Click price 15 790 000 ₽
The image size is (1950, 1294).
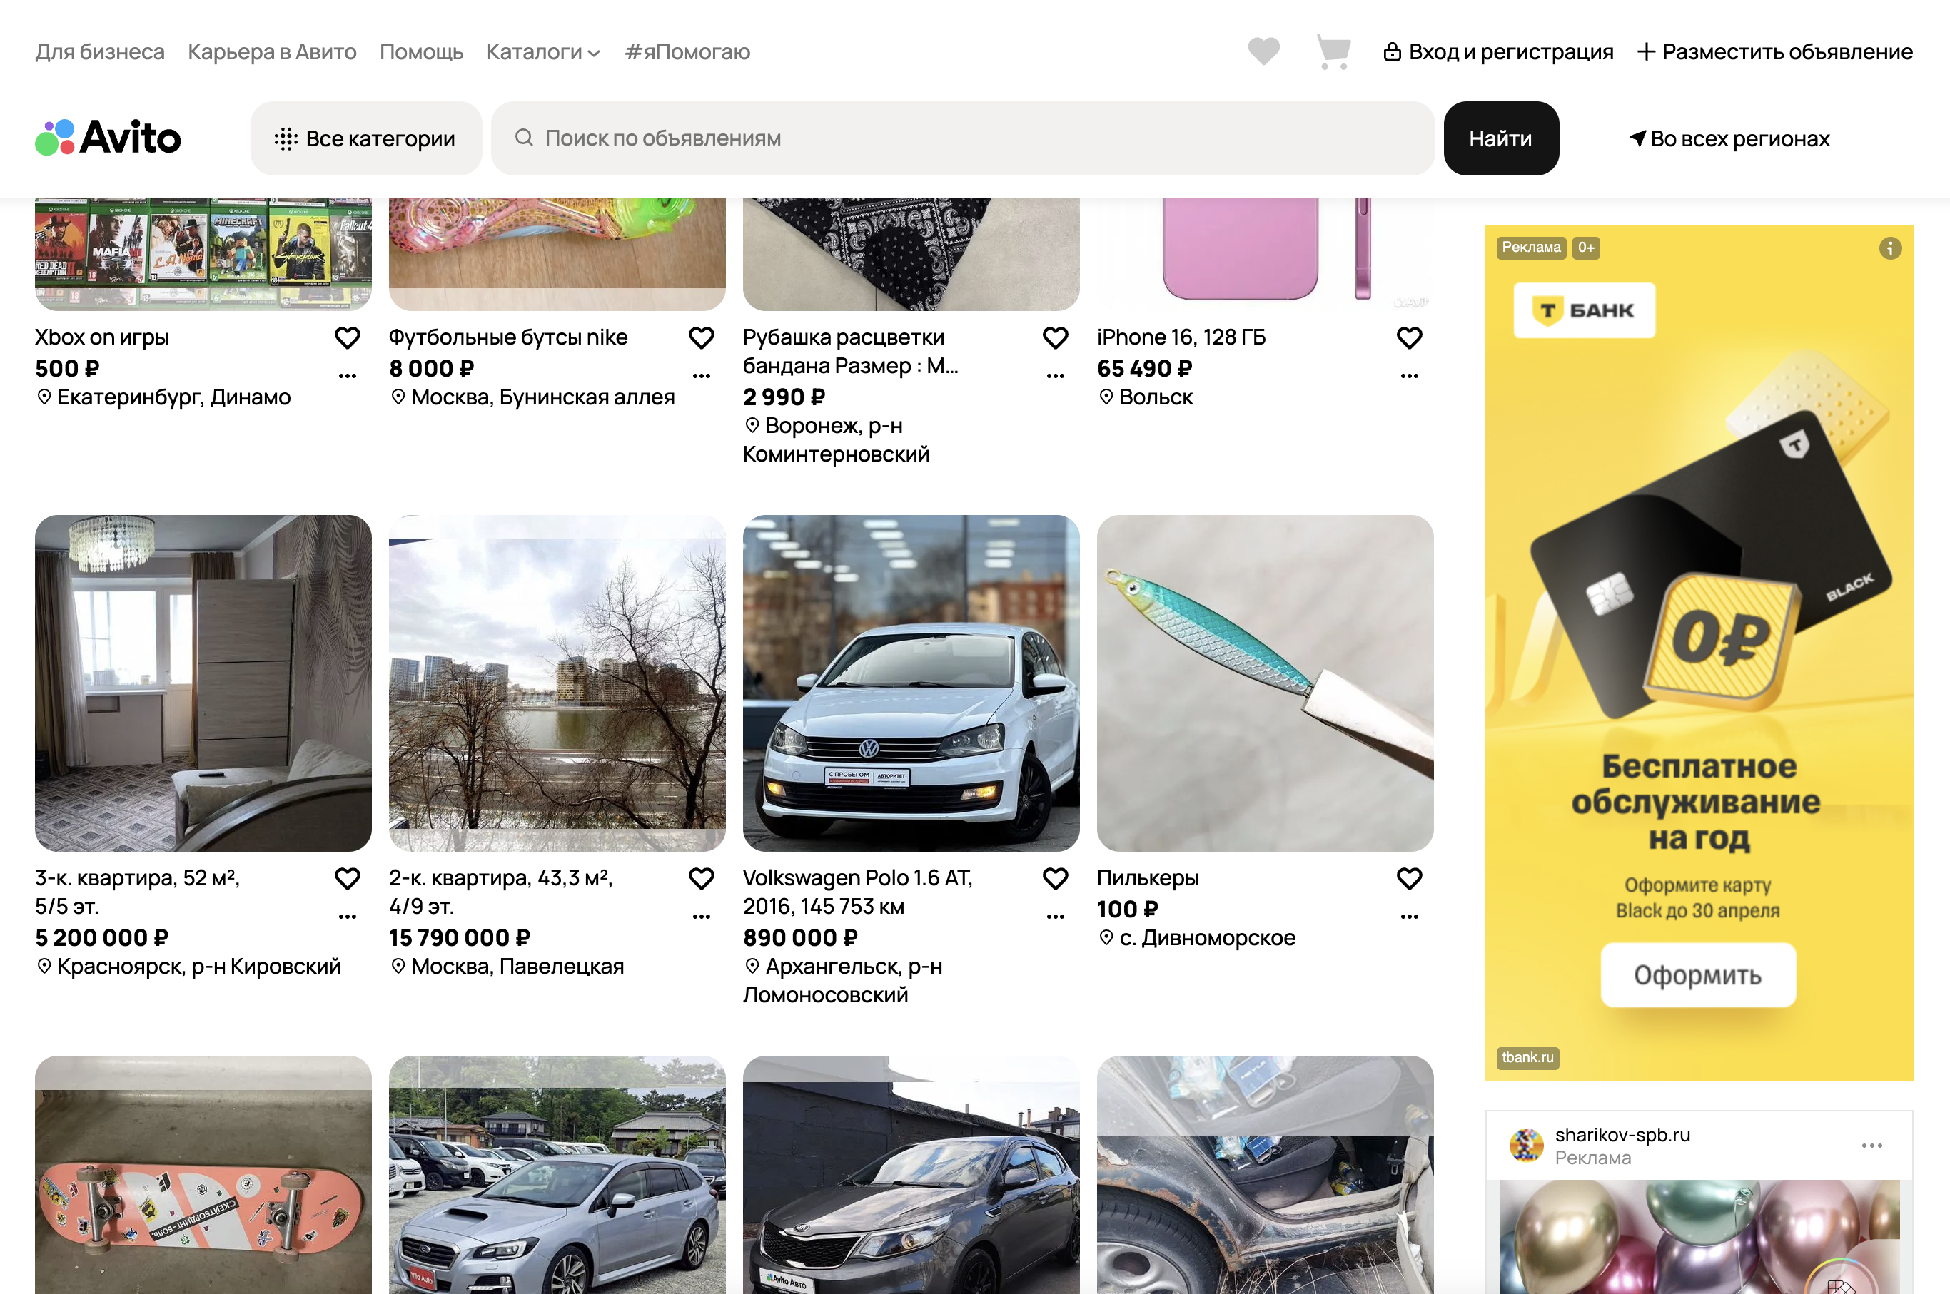460,937
